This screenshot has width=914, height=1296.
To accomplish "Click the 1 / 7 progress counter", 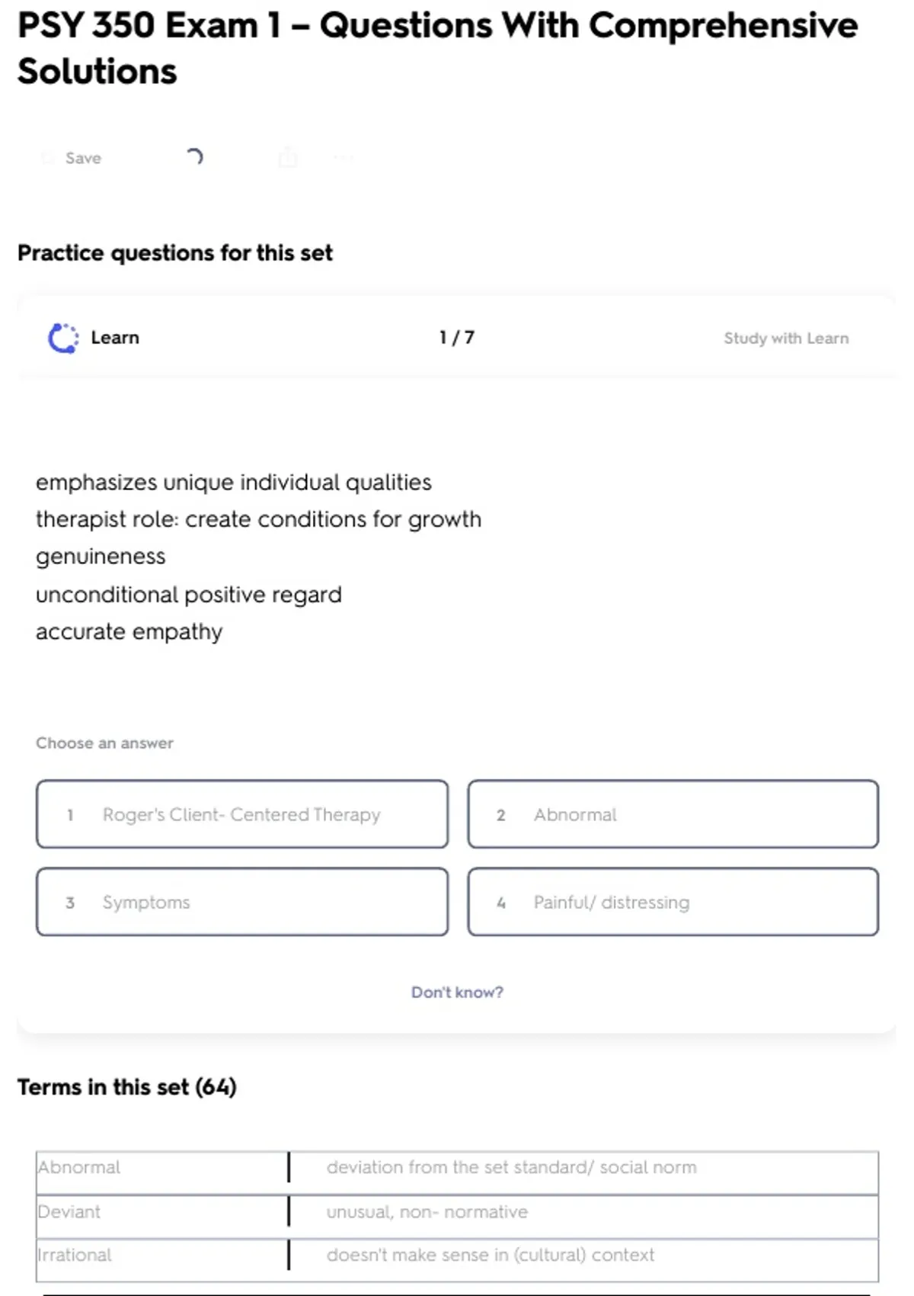I will tap(457, 338).
